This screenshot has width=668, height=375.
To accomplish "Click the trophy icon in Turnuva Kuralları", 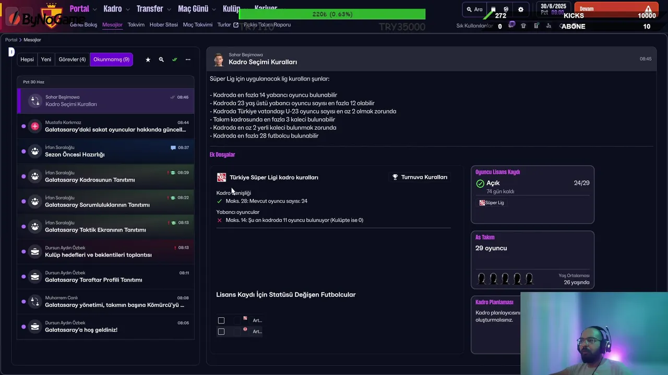I will click(x=395, y=177).
